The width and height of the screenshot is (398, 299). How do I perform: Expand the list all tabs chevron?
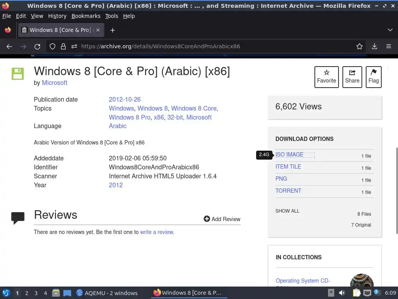pyautogui.click(x=390, y=30)
